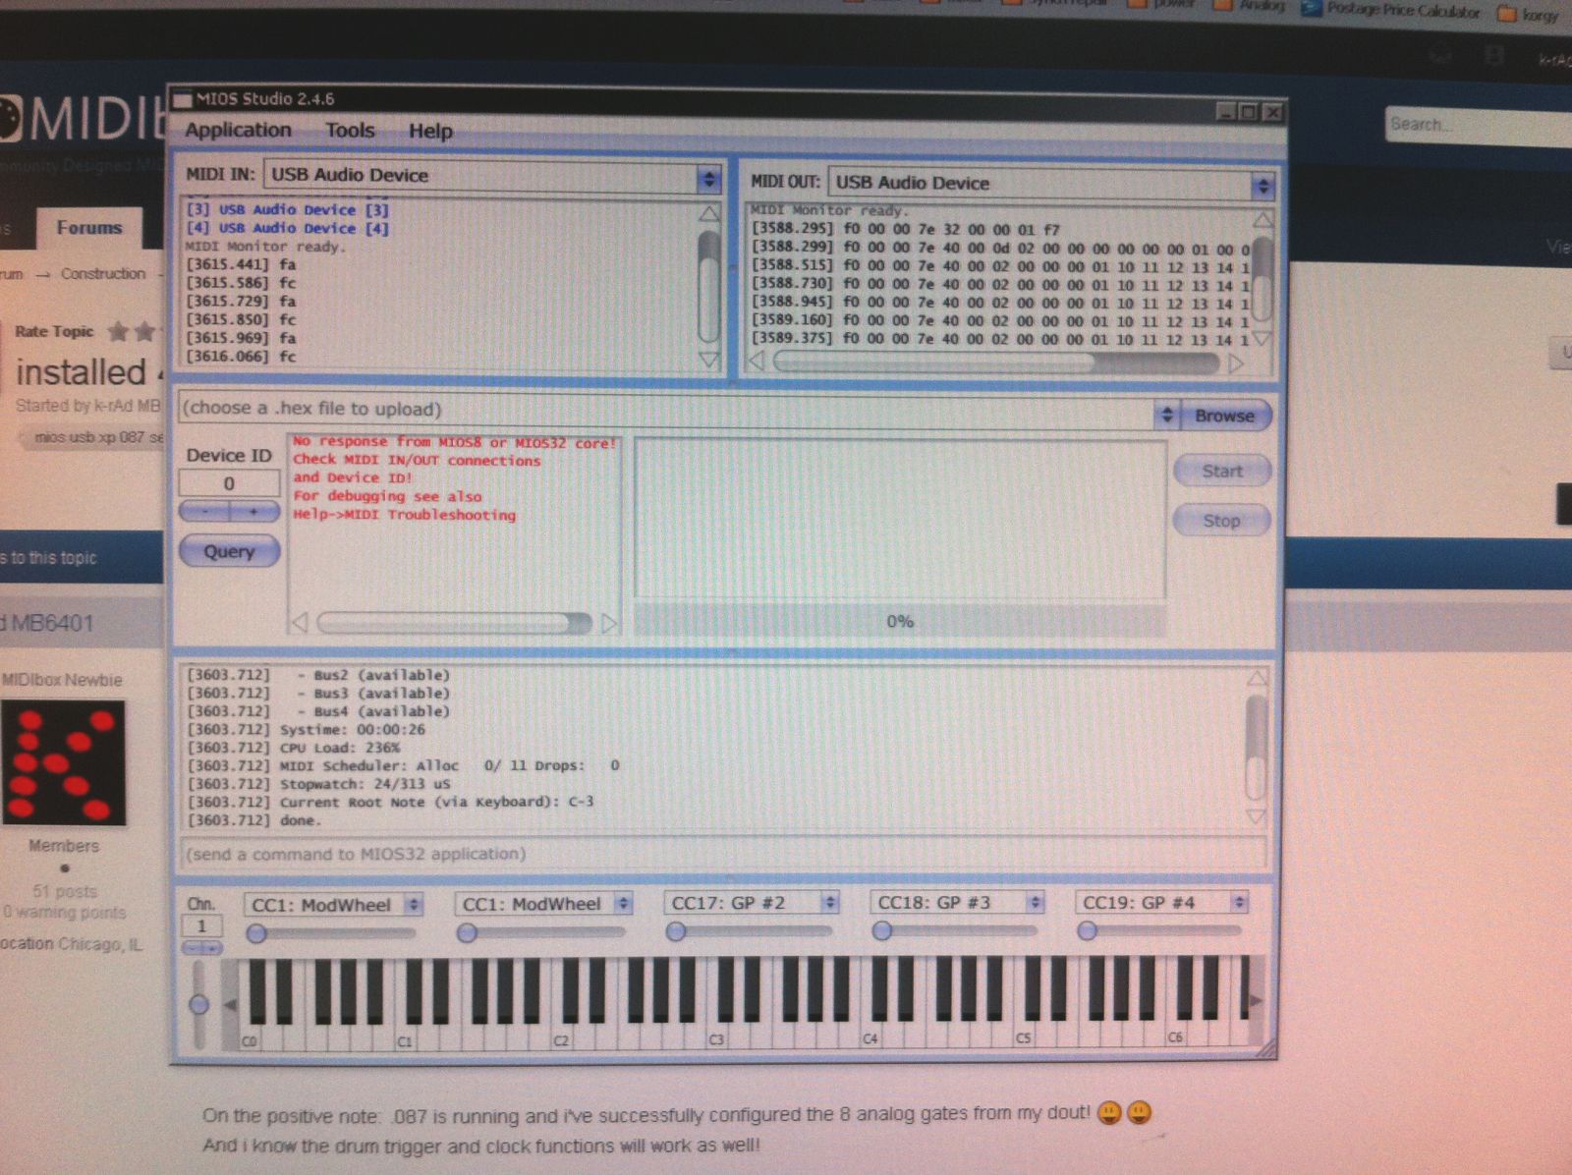Image resolution: width=1572 pixels, height=1175 pixels.
Task: Open the CC17: GP #2 controller dropdown
Action: pyautogui.click(x=829, y=903)
